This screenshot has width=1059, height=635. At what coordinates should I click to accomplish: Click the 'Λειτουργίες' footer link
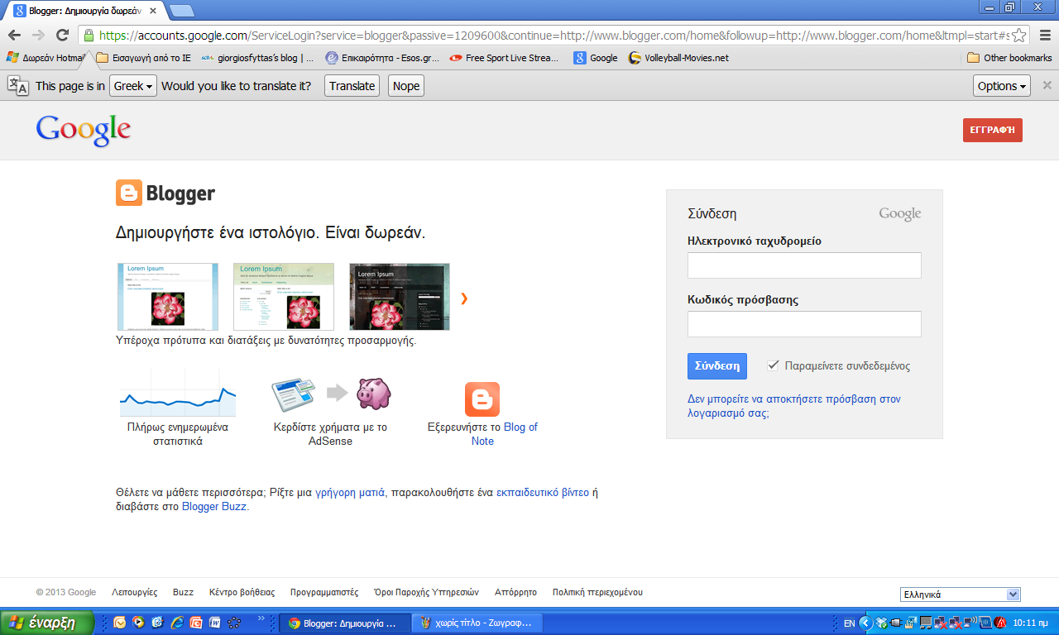(x=134, y=592)
